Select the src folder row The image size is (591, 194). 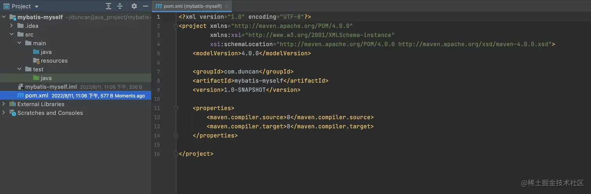(75, 34)
